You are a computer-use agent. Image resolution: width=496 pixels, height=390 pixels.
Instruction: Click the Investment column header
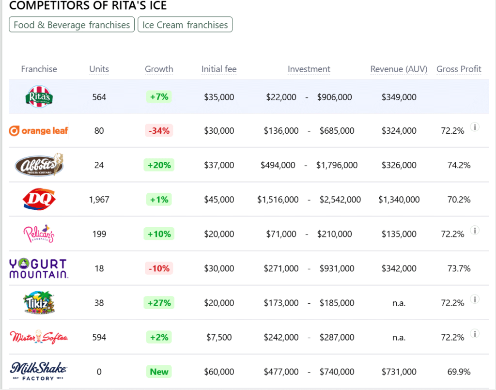click(309, 69)
